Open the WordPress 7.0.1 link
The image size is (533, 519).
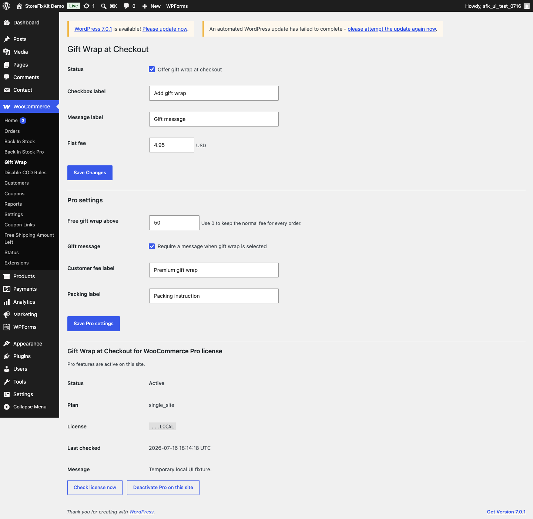pyautogui.click(x=93, y=29)
